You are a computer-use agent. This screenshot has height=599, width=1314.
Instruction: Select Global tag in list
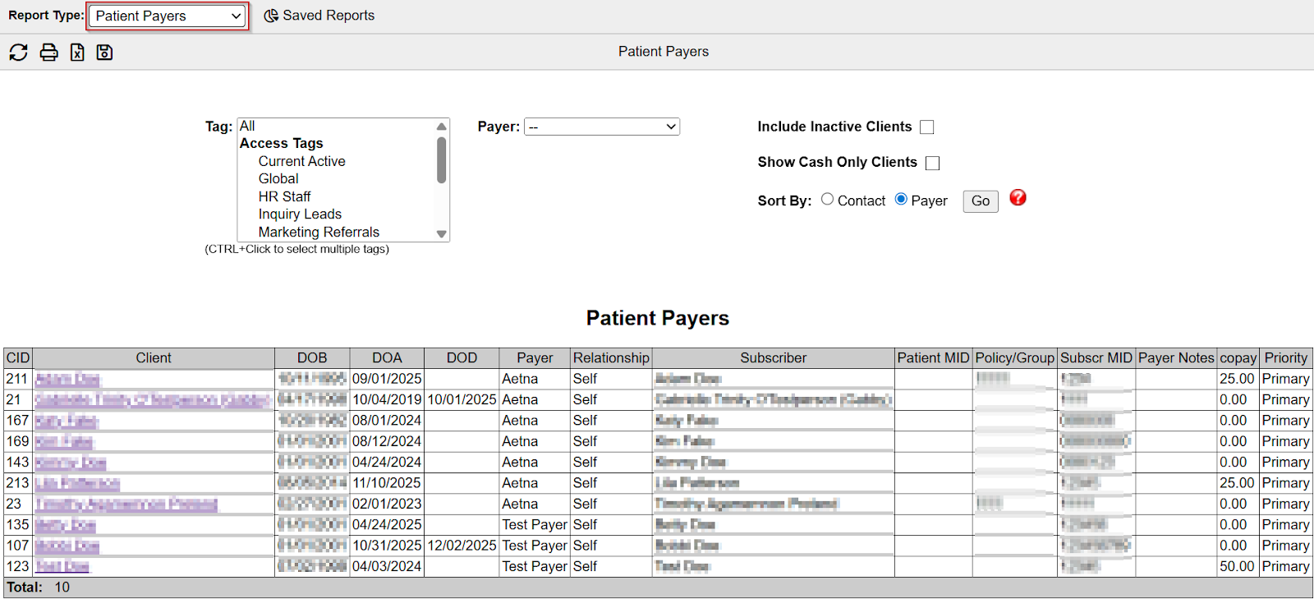point(278,179)
